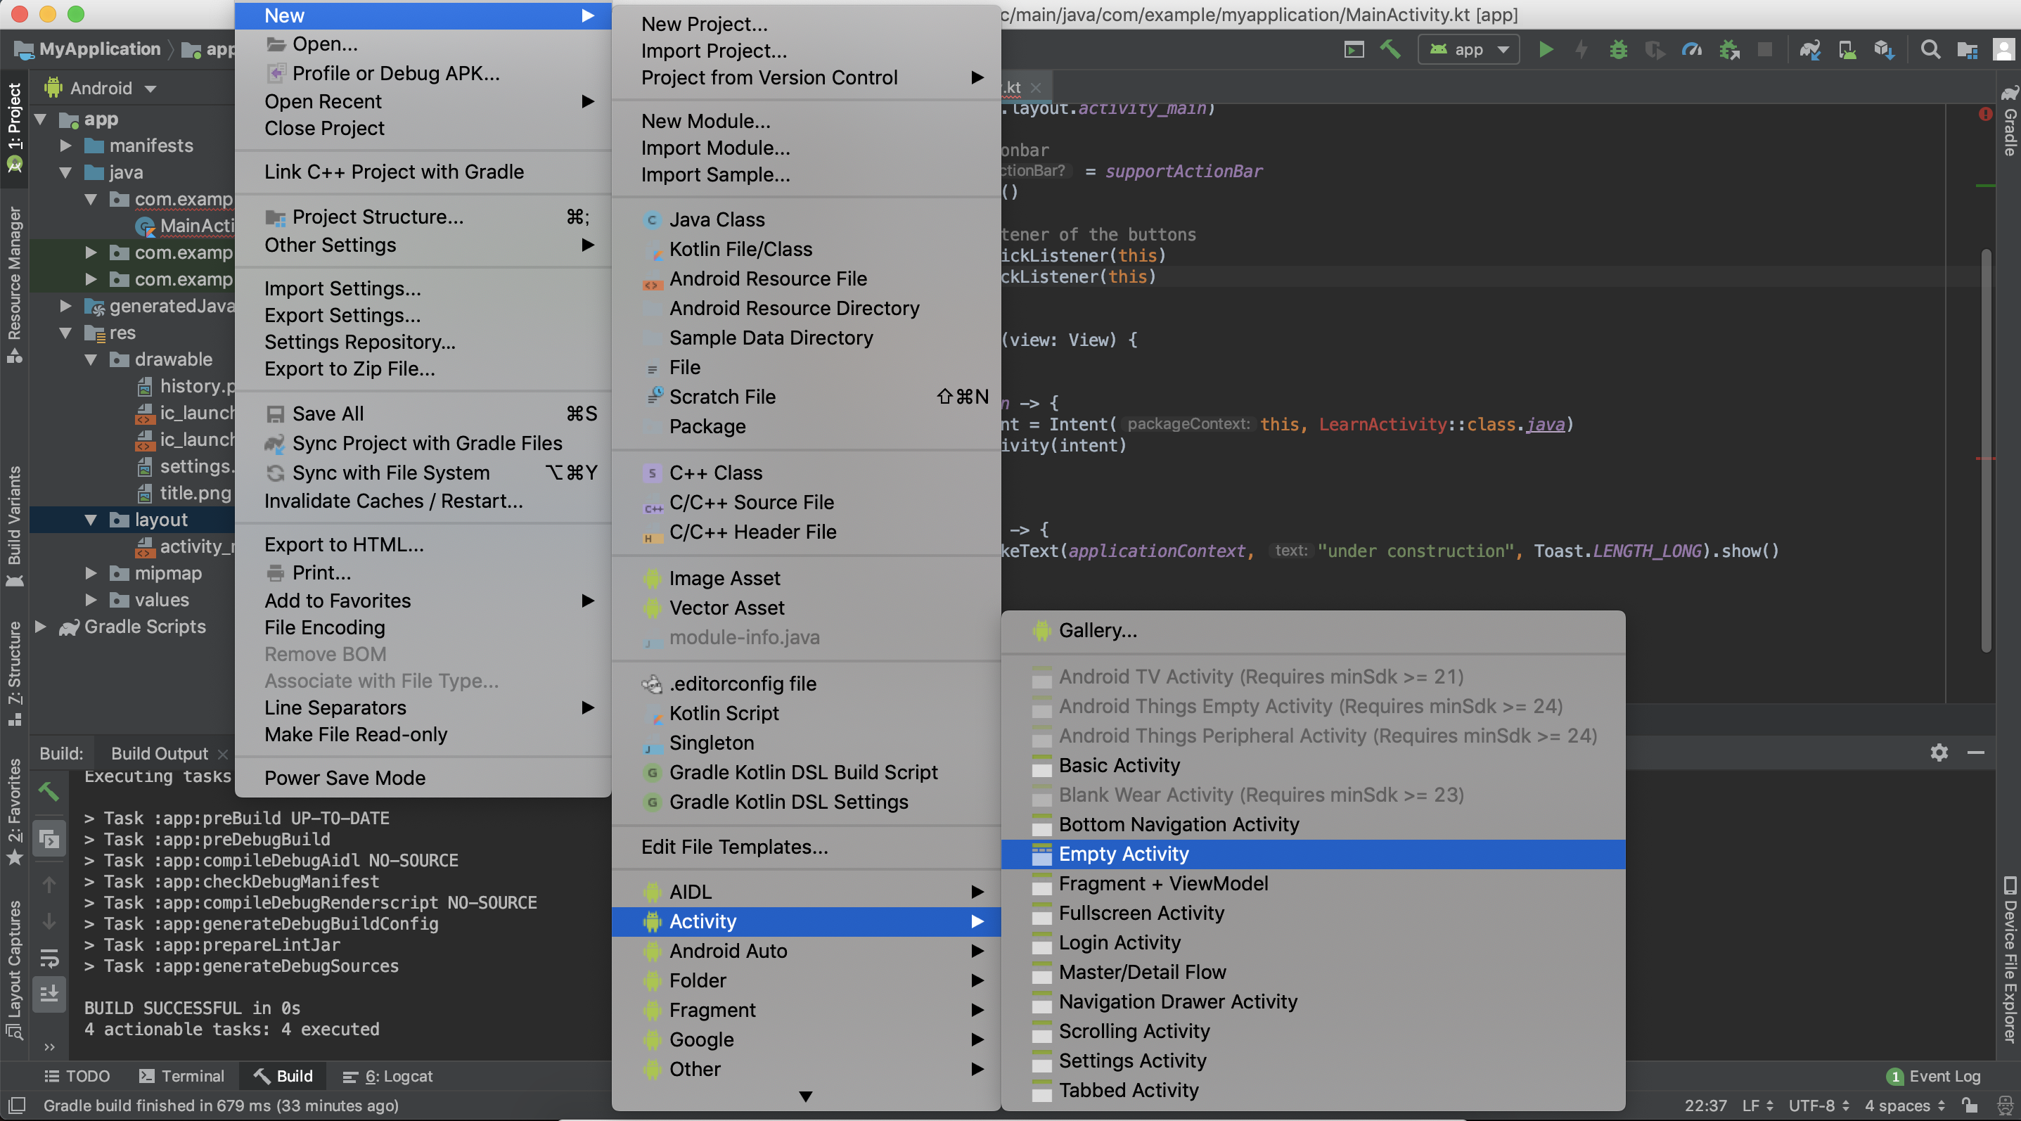Expand the mipmap folder
The height and width of the screenshot is (1121, 2021).
[91, 573]
